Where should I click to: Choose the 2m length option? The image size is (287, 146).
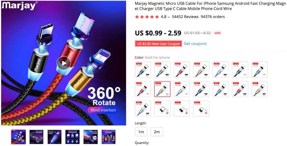point(157,132)
